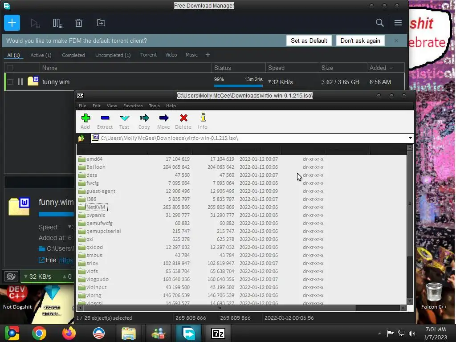This screenshot has width=456, height=342.
Task: Click the taskbar clock showing 7:01 AM
Action: (x=436, y=333)
